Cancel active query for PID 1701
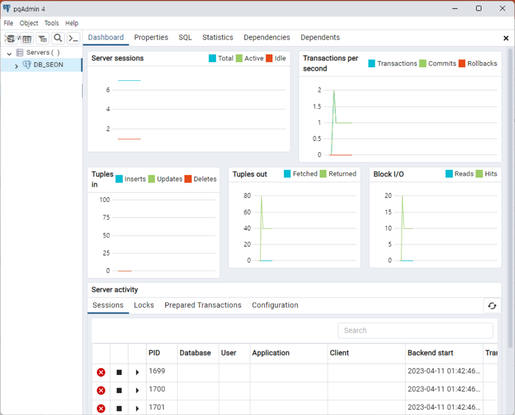 pos(119,408)
